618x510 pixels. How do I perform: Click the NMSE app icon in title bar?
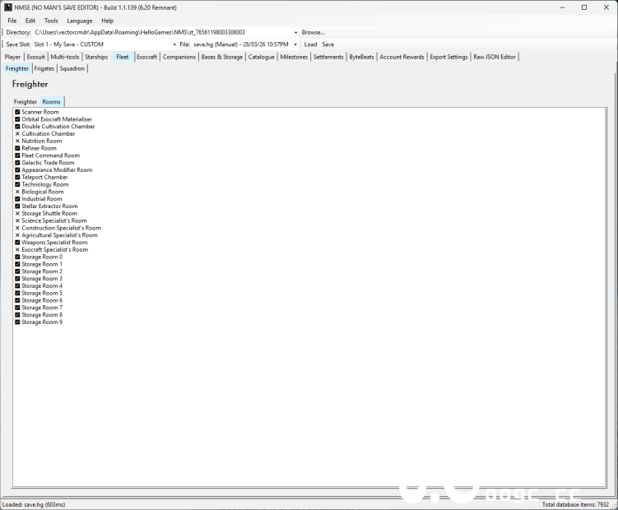[x=8, y=7]
